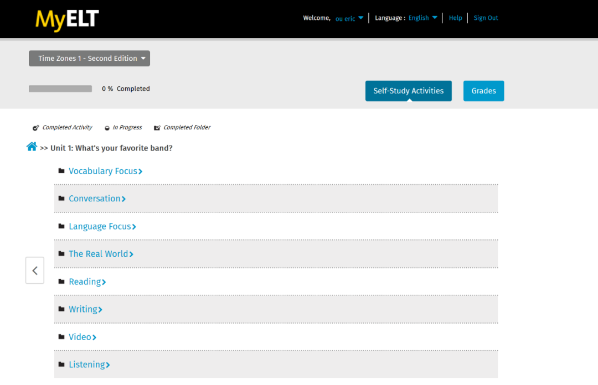Open the Writing folder

(85, 309)
